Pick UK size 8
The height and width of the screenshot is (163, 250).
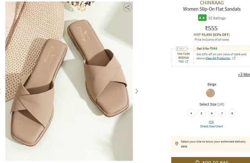232,113
